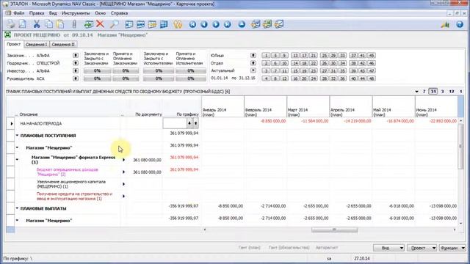Toggle the 3 period view button
This screenshot has width=470, height=264.
442,91
